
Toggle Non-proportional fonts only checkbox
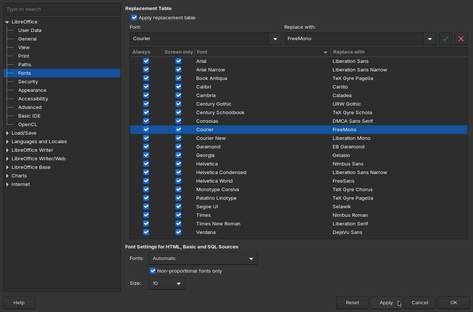pyautogui.click(x=153, y=271)
